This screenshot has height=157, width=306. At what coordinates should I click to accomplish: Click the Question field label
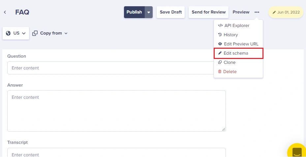tap(16, 56)
